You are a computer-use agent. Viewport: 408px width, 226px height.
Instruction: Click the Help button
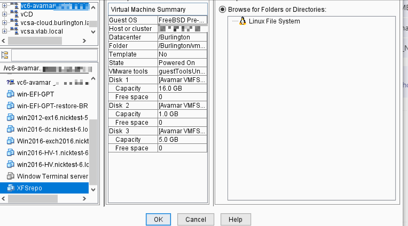point(236,220)
